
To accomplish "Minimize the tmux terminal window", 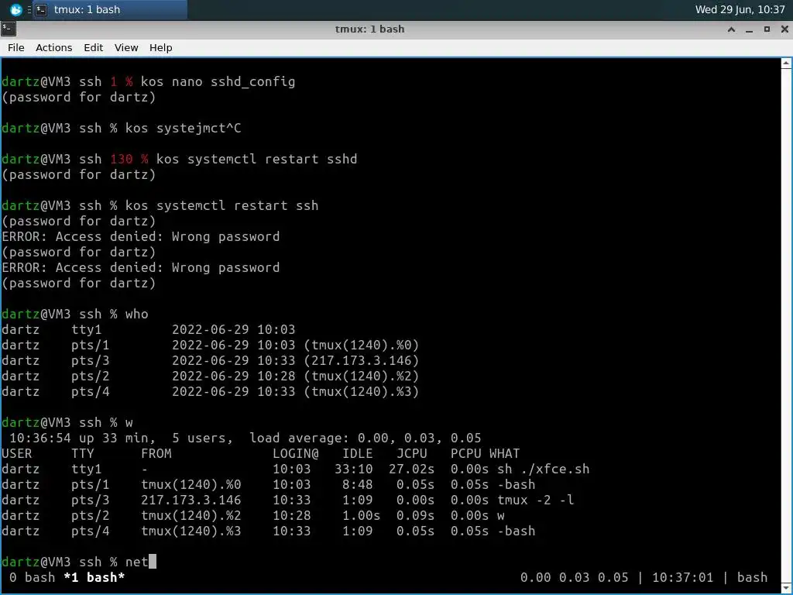I will pyautogui.click(x=749, y=29).
